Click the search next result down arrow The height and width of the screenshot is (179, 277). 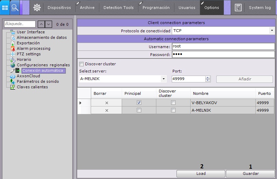(x=49, y=24)
